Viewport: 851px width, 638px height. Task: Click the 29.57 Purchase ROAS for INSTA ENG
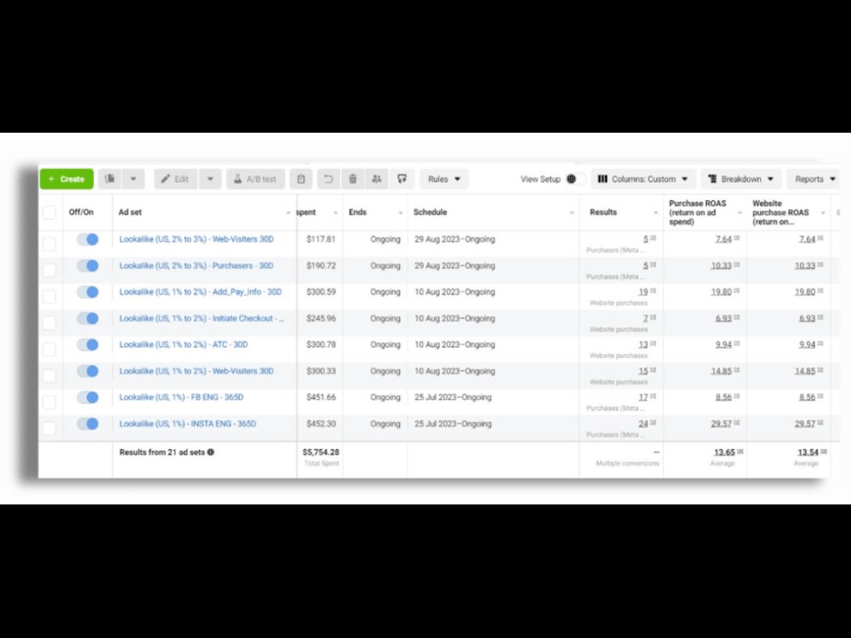click(x=722, y=424)
